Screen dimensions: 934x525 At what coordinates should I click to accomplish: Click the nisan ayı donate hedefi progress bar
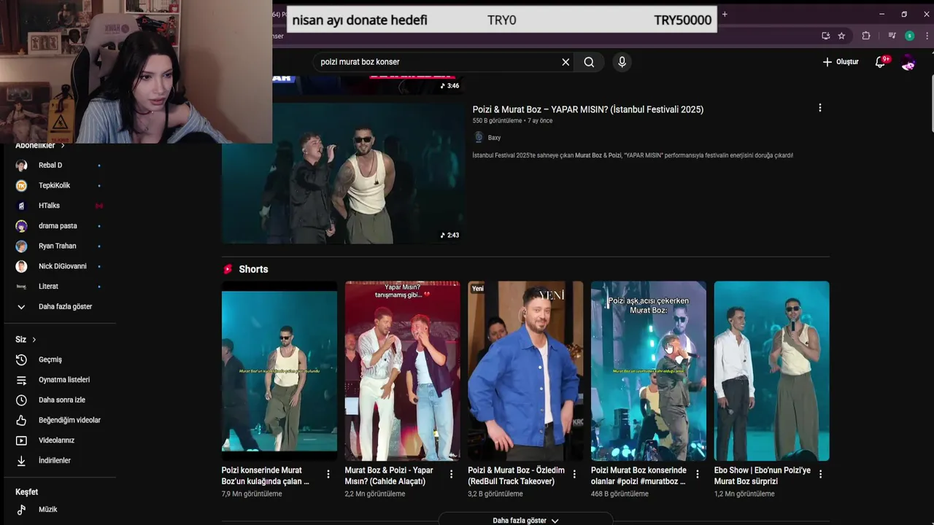pyautogui.click(x=502, y=20)
